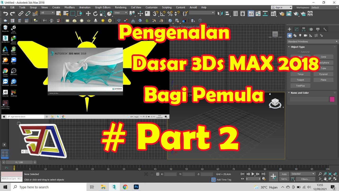Activate Select and Scale tool

[x=102, y=13]
